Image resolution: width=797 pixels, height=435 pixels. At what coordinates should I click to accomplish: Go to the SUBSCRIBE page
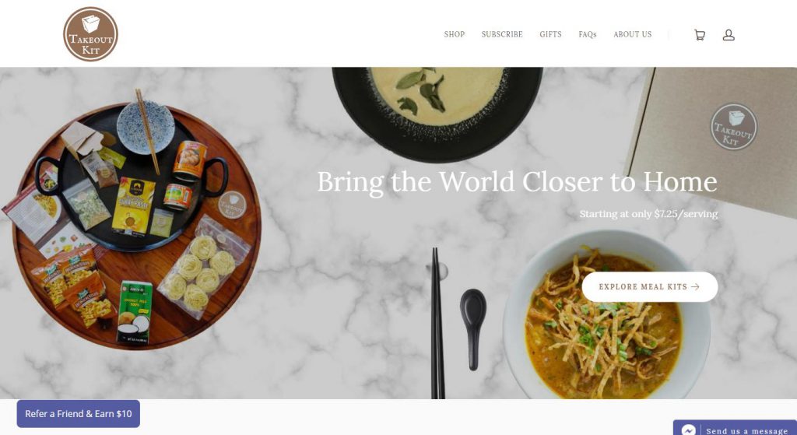click(502, 34)
